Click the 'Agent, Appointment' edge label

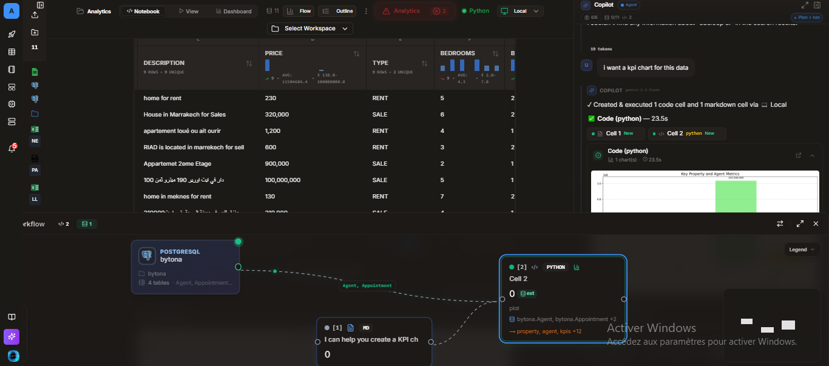[368, 285]
